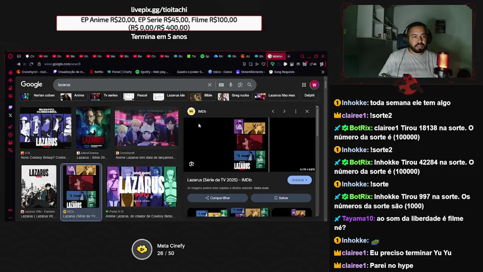Viewport: 483px width, 272px height.
Task: Open the Opera menu logo
Action: (x=10, y=56)
